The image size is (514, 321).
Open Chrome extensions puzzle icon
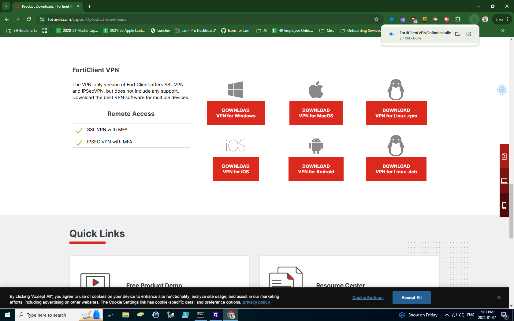tap(458, 19)
